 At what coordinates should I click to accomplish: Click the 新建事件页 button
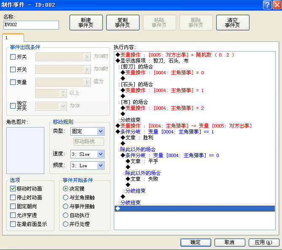coord(86,22)
